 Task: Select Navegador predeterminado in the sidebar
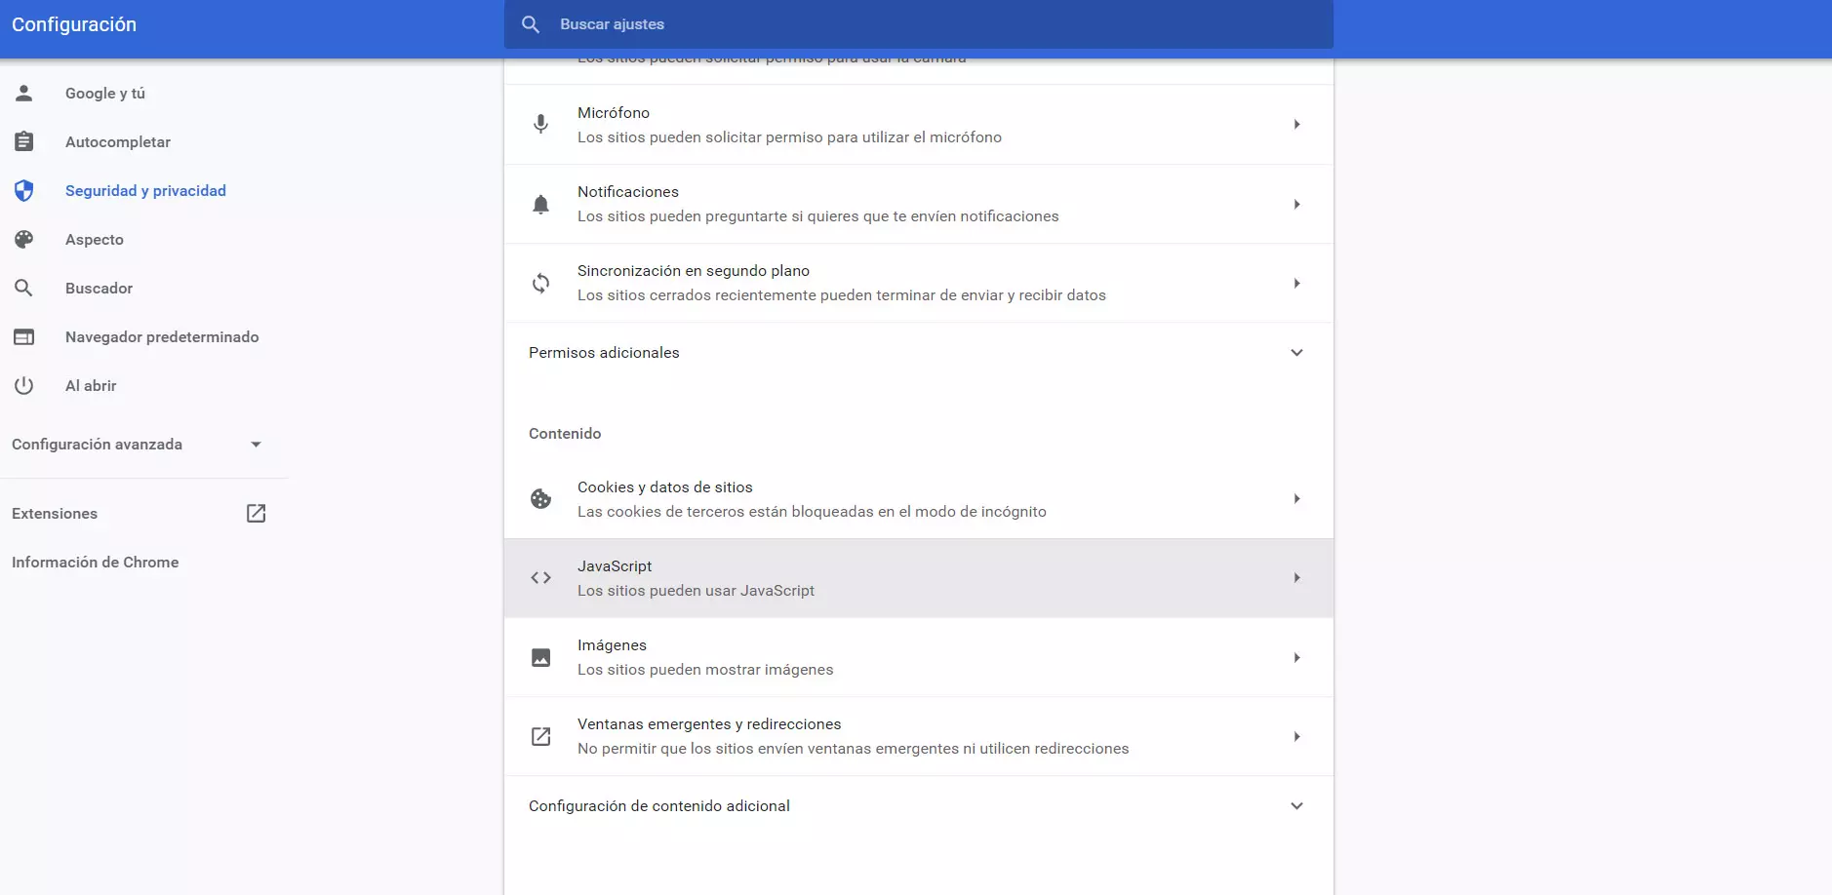162,336
